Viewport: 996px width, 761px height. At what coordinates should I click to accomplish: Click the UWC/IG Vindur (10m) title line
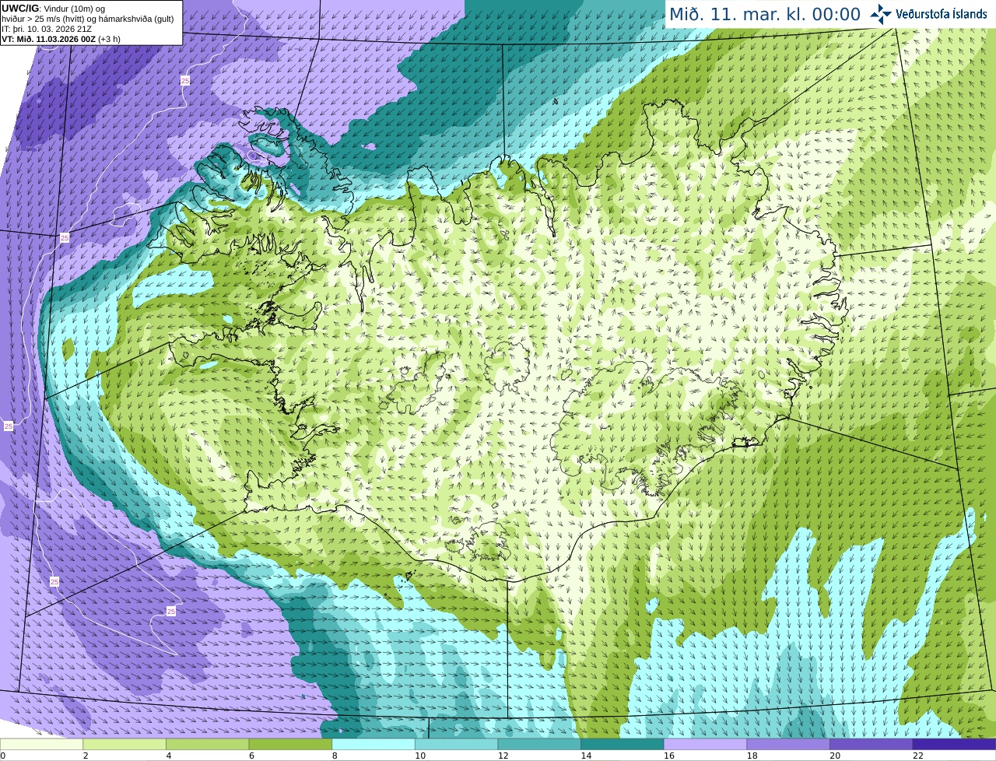[x=54, y=8]
